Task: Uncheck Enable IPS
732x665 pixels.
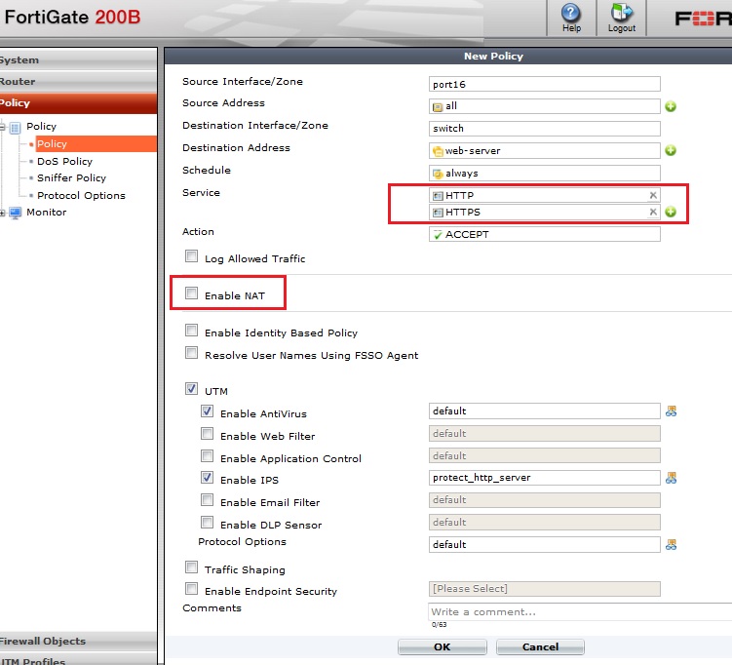Action: [207, 477]
